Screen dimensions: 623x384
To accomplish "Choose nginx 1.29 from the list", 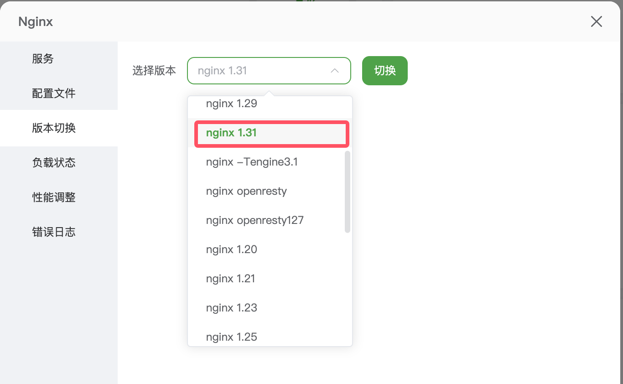I will [270, 104].
